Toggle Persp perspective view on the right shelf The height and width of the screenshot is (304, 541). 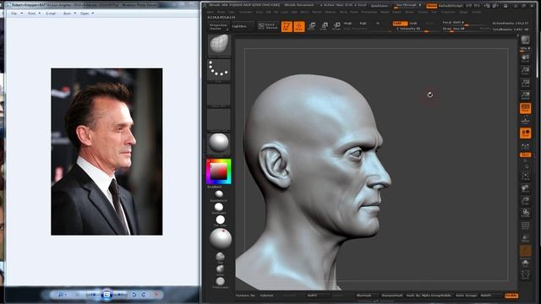pos(525,109)
